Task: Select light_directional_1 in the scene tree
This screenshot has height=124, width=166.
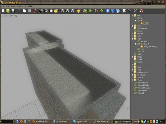Action: point(150,47)
